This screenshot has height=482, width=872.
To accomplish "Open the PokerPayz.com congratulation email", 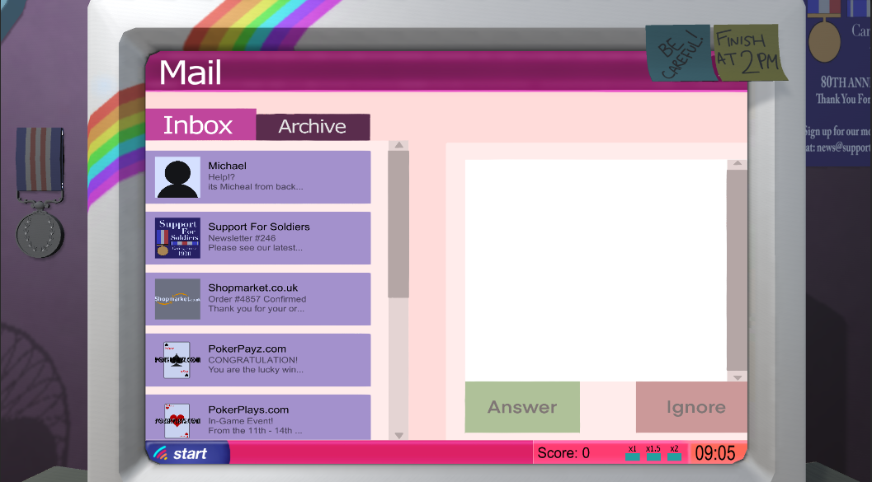I will click(x=258, y=360).
